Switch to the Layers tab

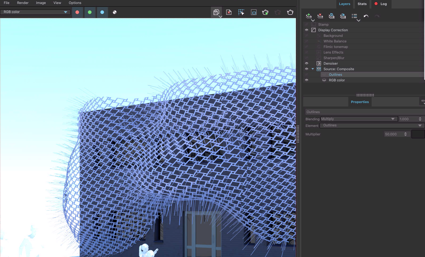click(x=345, y=4)
